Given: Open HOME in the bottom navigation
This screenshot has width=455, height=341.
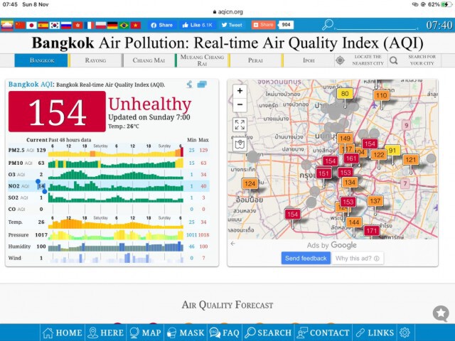Looking at the screenshot, I should (x=63, y=332).
